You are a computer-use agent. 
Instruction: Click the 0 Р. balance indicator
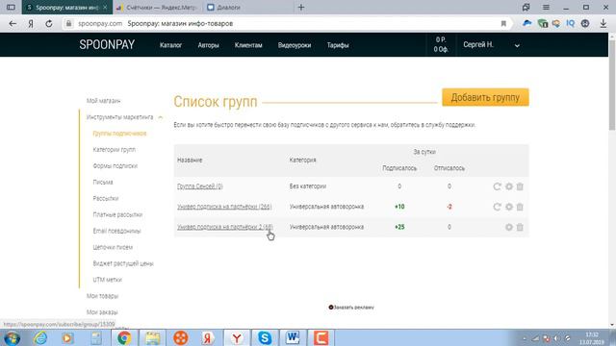coord(441,40)
